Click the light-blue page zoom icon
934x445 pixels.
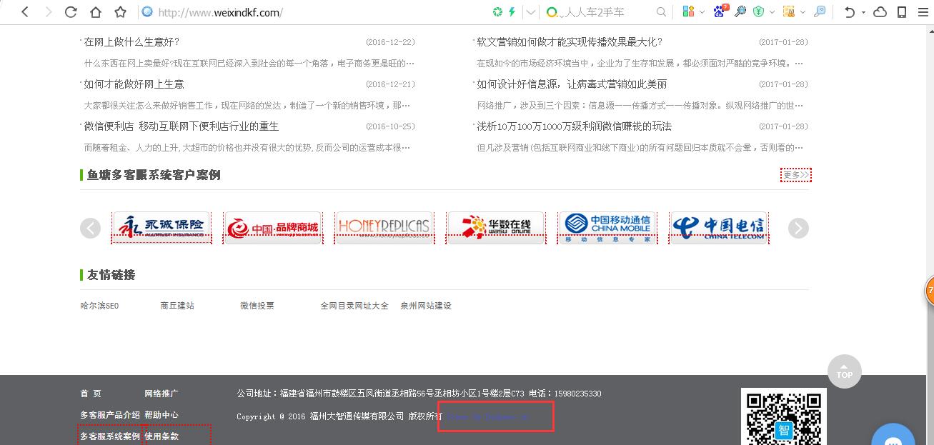[820, 12]
